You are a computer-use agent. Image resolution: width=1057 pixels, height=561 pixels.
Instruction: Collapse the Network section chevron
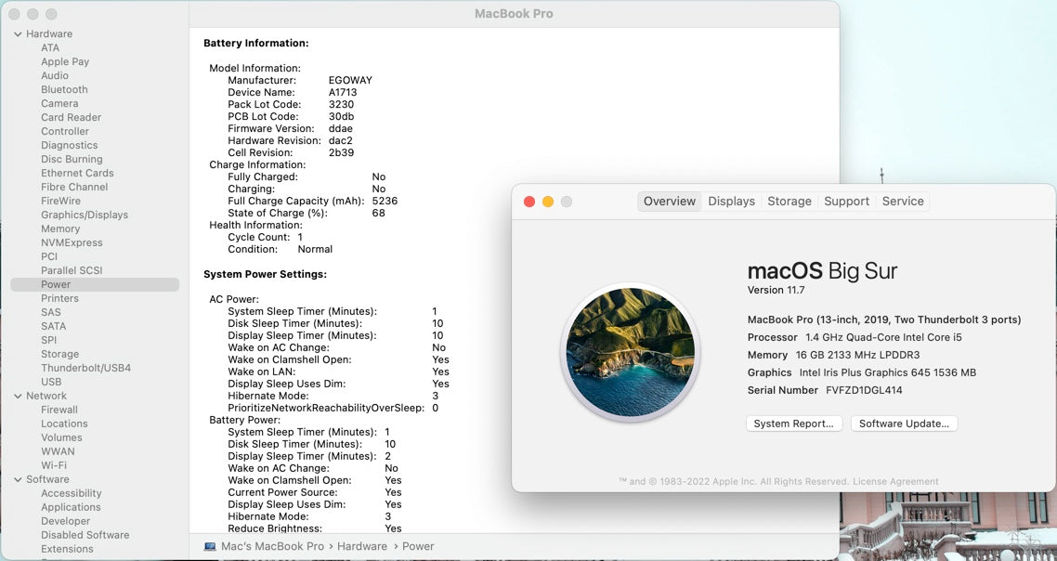pyautogui.click(x=18, y=396)
